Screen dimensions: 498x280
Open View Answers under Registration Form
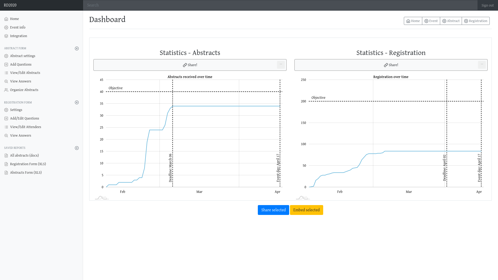[41, 136]
